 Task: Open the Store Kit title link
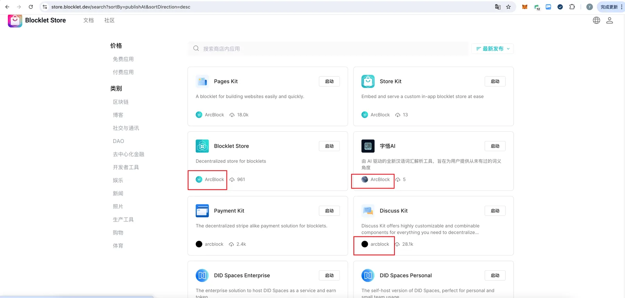click(391, 81)
